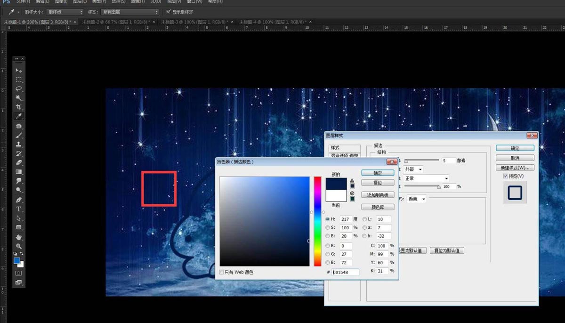Viewport: 565px width, 323px height.
Task: Toggle the 预览(V) checkbox
Action: point(506,176)
